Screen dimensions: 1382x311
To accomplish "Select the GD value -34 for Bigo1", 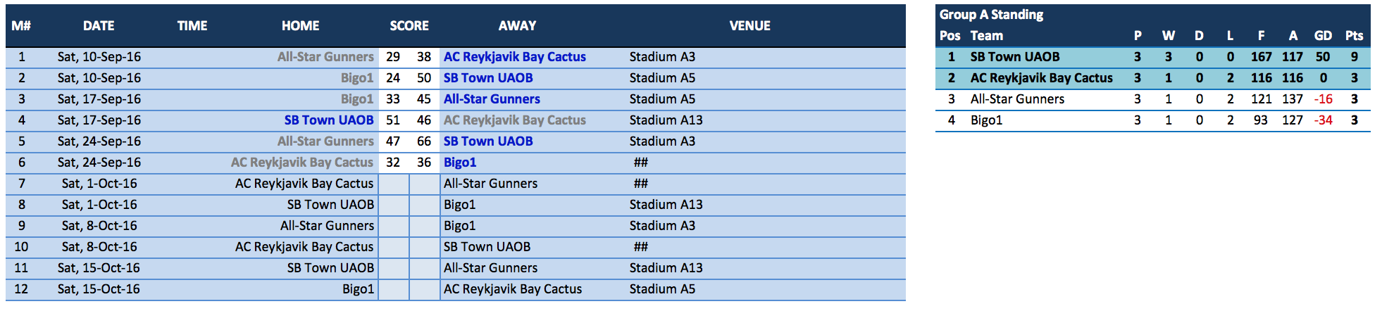I will [1323, 120].
